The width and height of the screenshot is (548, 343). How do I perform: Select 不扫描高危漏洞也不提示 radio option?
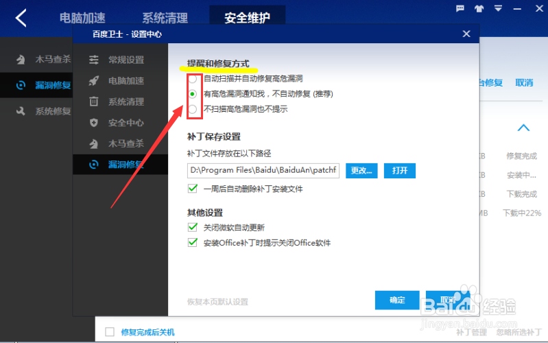tap(193, 110)
